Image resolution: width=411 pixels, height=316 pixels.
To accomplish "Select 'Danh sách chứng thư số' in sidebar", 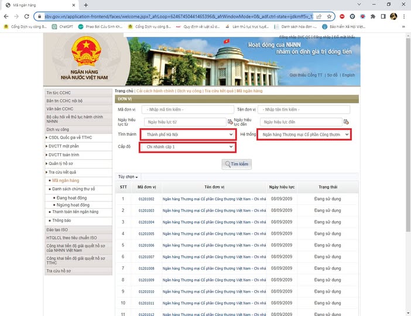I will [x=74, y=189].
